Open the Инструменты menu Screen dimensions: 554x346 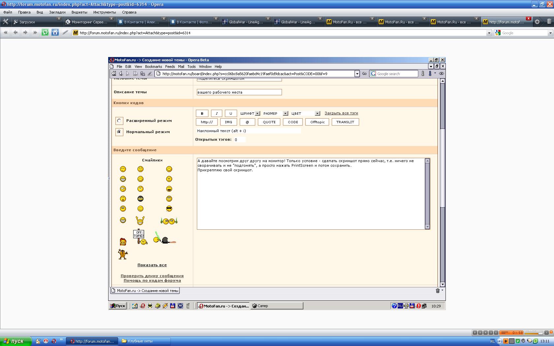105,12
